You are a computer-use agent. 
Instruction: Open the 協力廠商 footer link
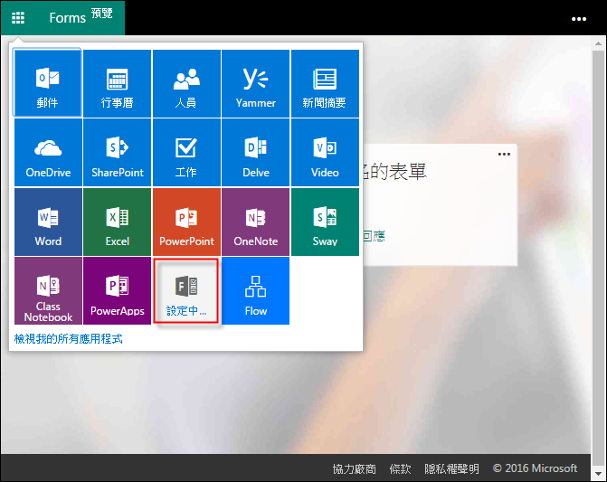(x=355, y=468)
